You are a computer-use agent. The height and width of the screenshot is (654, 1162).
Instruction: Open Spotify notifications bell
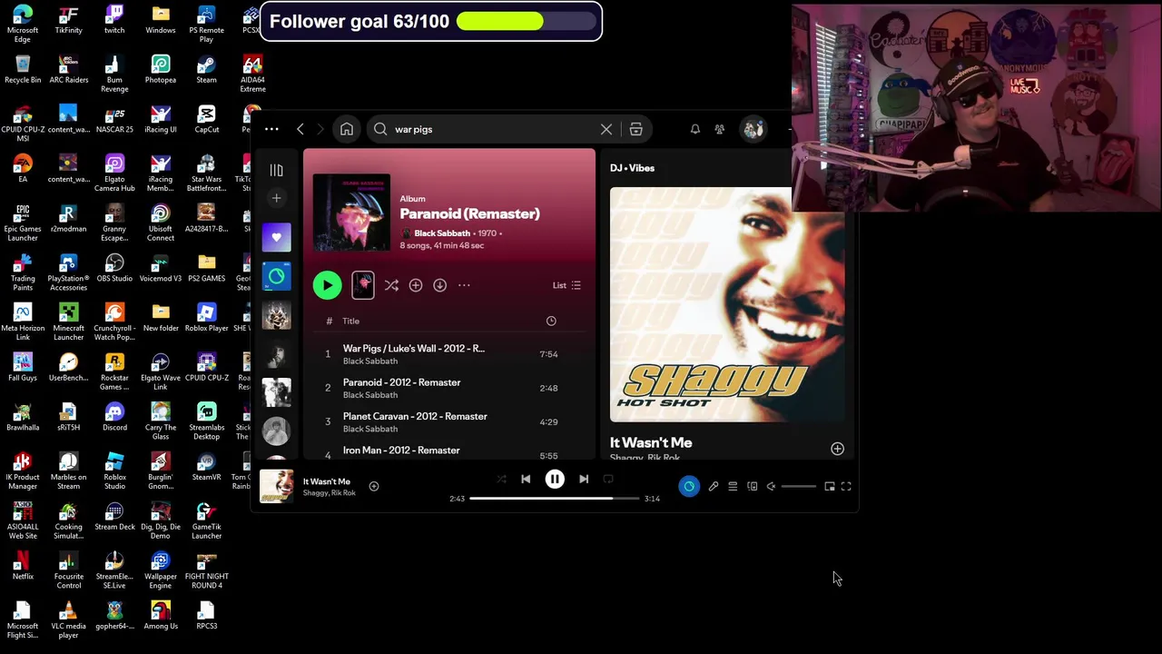pos(695,129)
